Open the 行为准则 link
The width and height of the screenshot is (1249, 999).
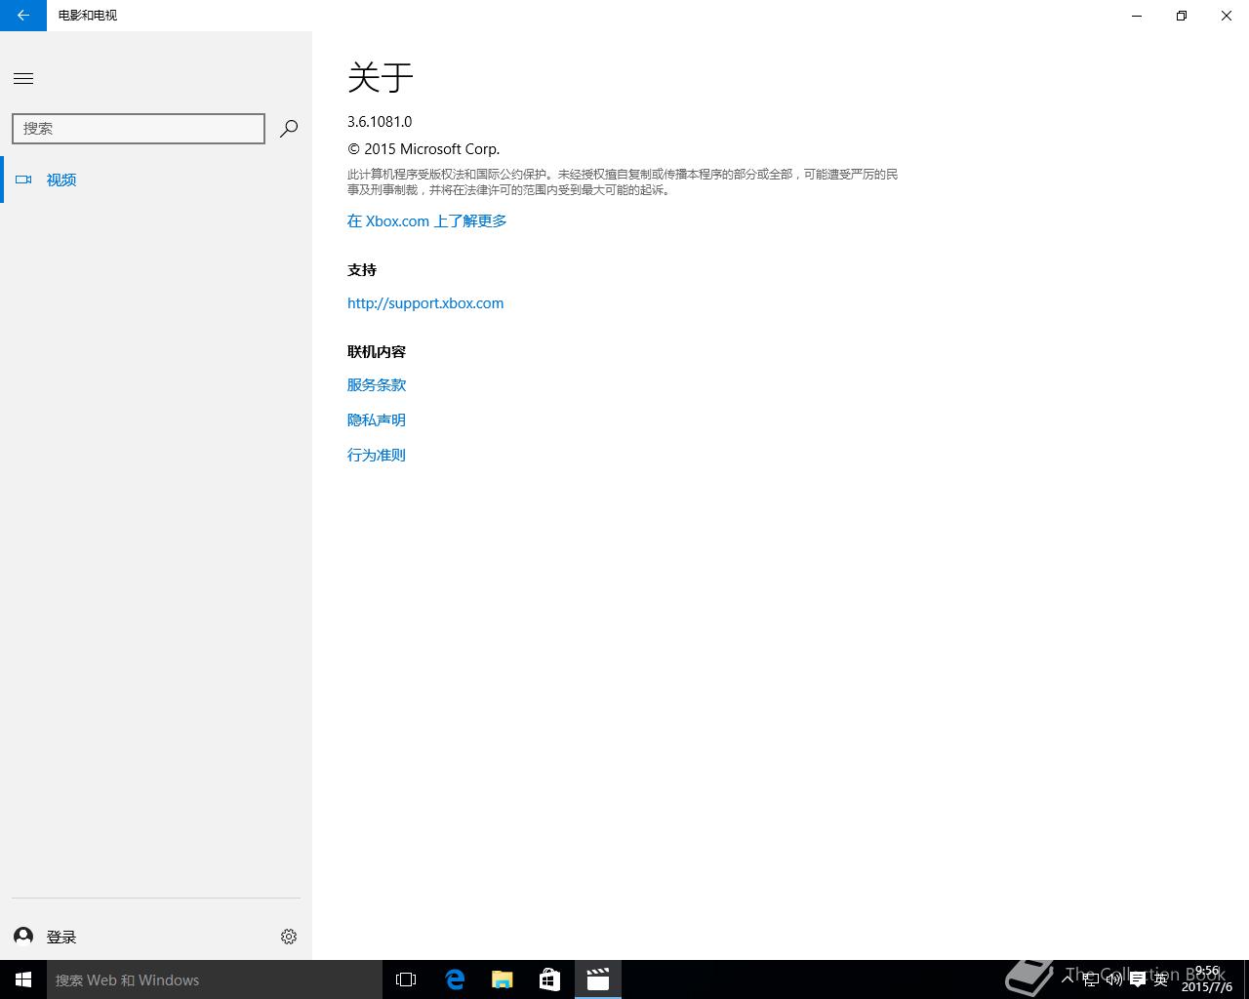(x=377, y=456)
